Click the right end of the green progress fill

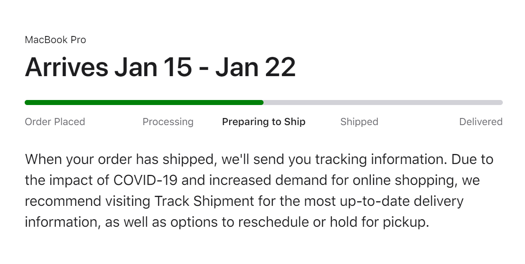pyautogui.click(x=261, y=103)
